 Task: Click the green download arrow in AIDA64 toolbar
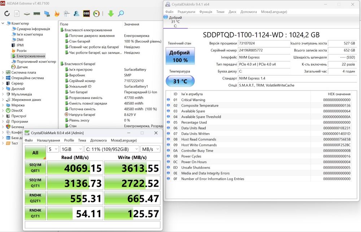point(111,14)
